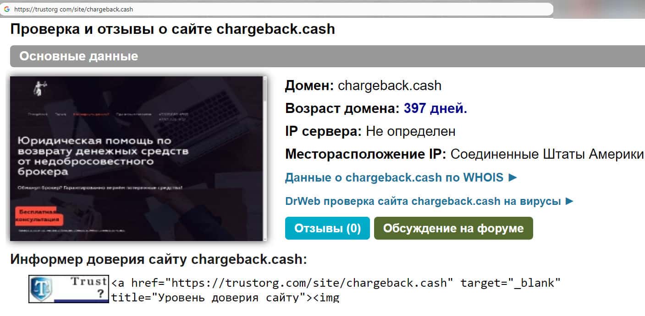Click the shield icon in Trust informer
The width and height of the screenshot is (645, 316).
tap(41, 289)
